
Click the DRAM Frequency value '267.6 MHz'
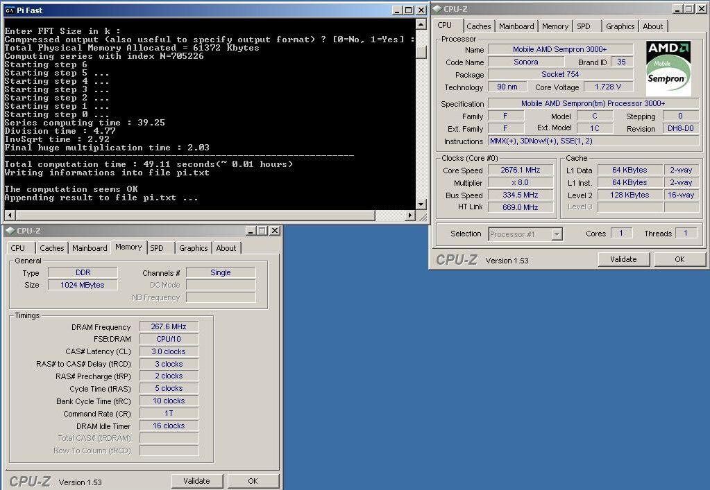click(x=169, y=326)
